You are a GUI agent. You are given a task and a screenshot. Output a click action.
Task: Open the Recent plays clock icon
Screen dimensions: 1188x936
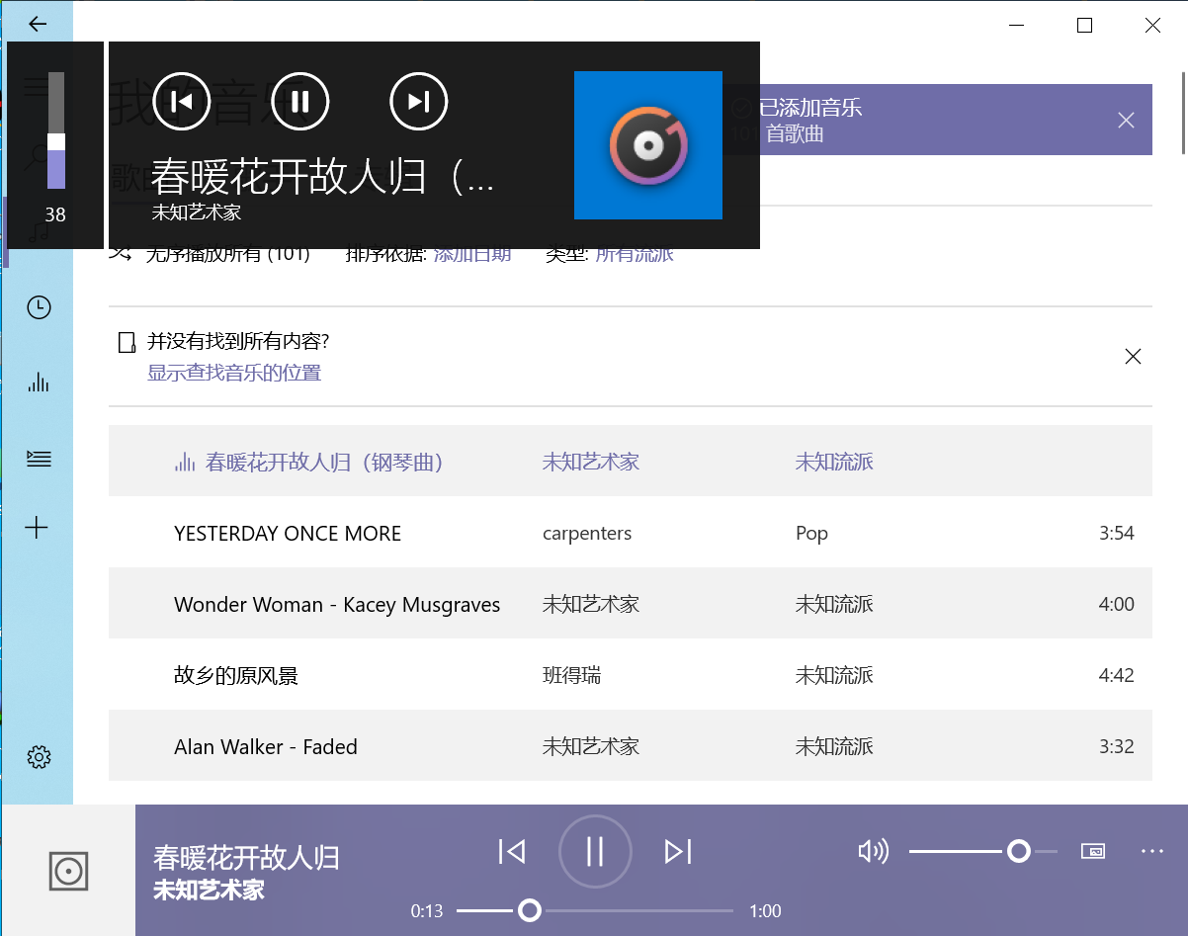tap(39, 307)
